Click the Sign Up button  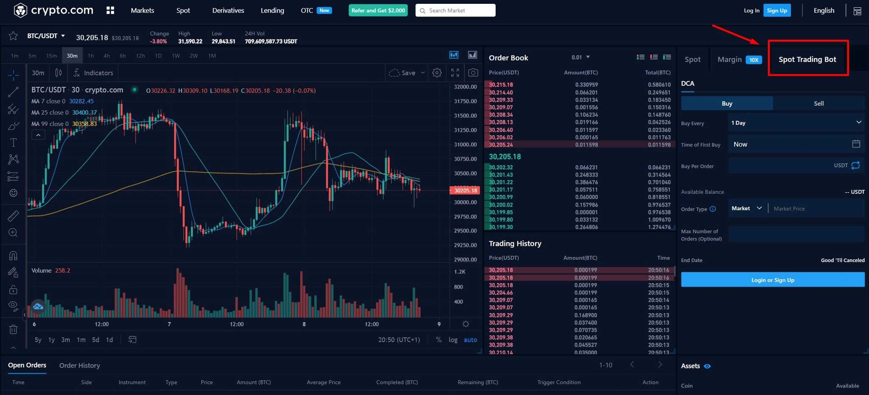pos(777,10)
